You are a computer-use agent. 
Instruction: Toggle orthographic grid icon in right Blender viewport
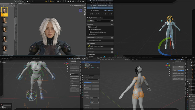tap(170, 75)
